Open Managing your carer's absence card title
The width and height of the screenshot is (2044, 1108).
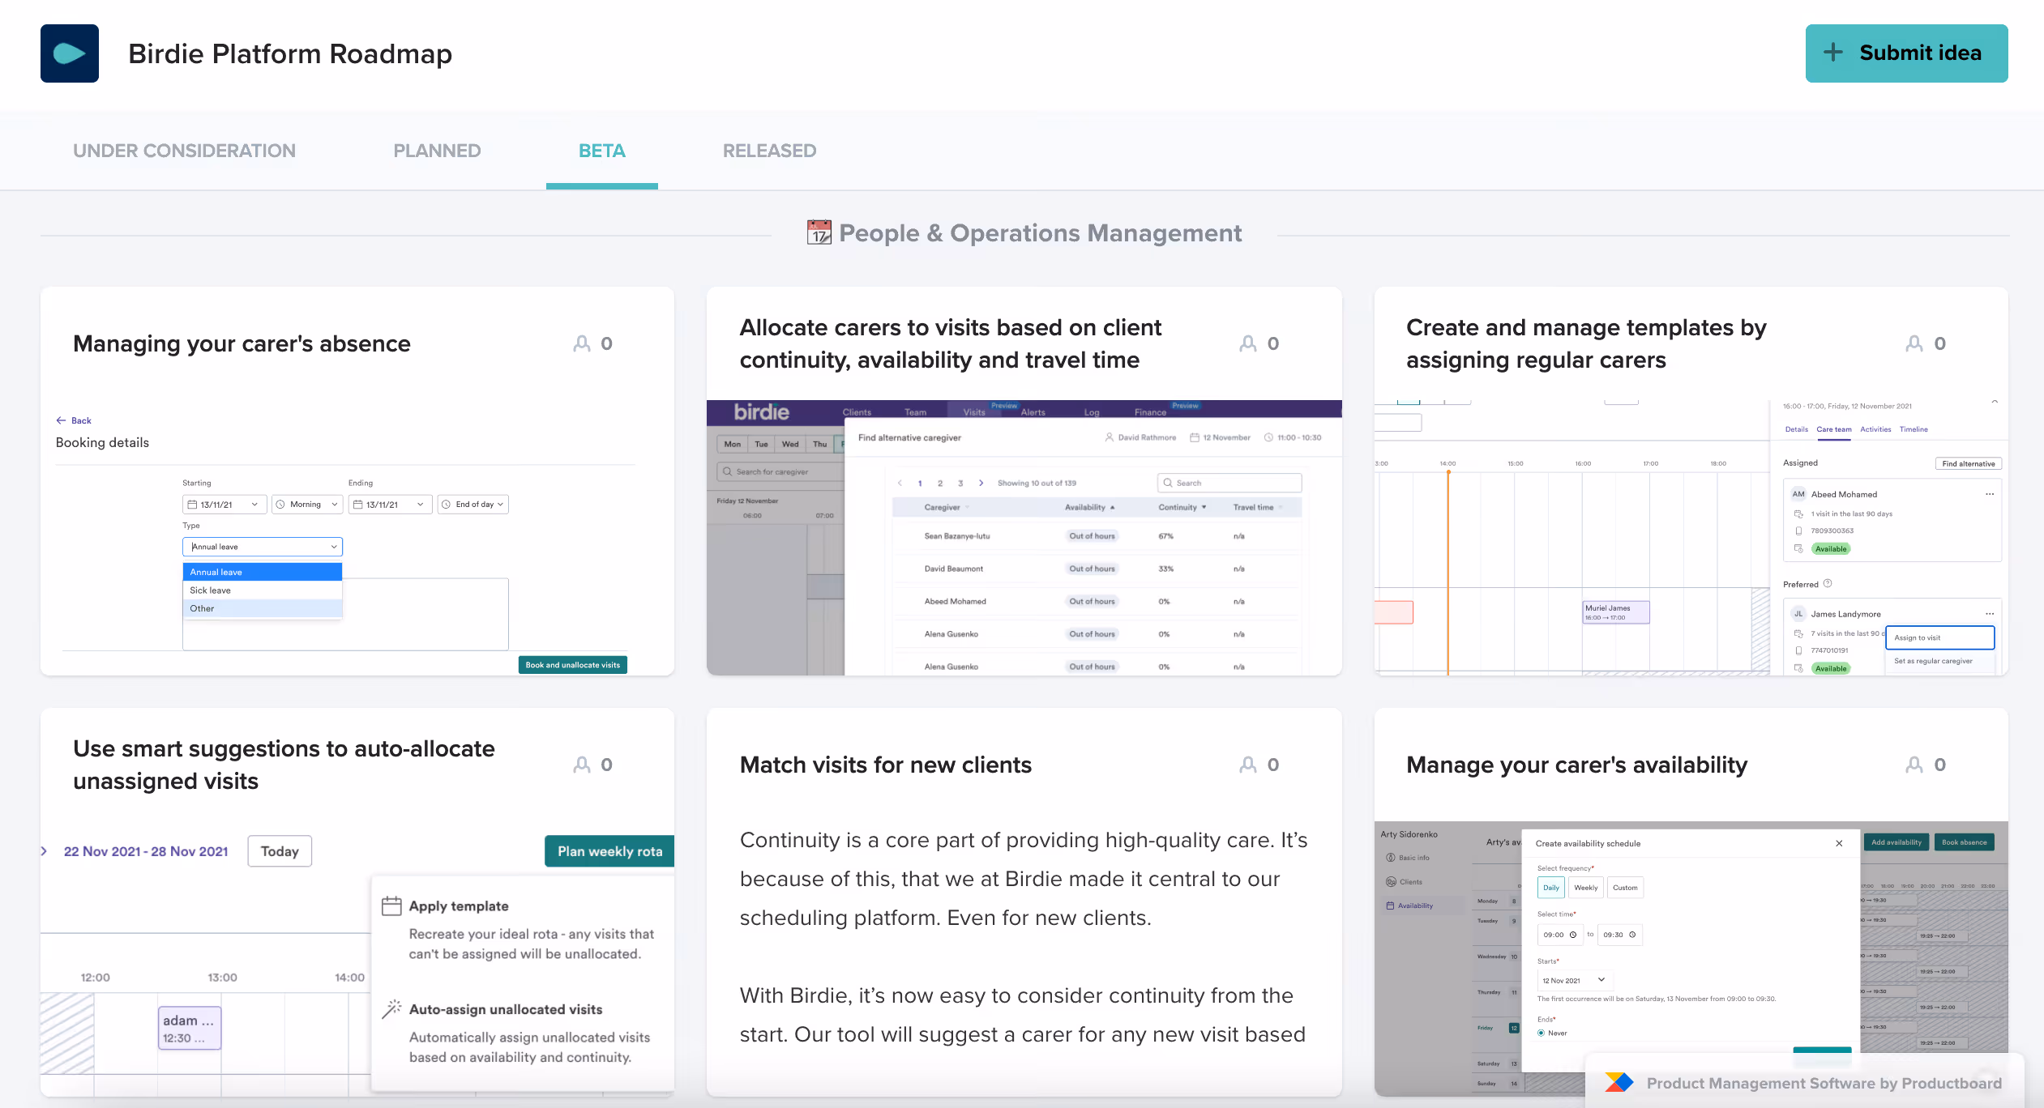point(242,343)
